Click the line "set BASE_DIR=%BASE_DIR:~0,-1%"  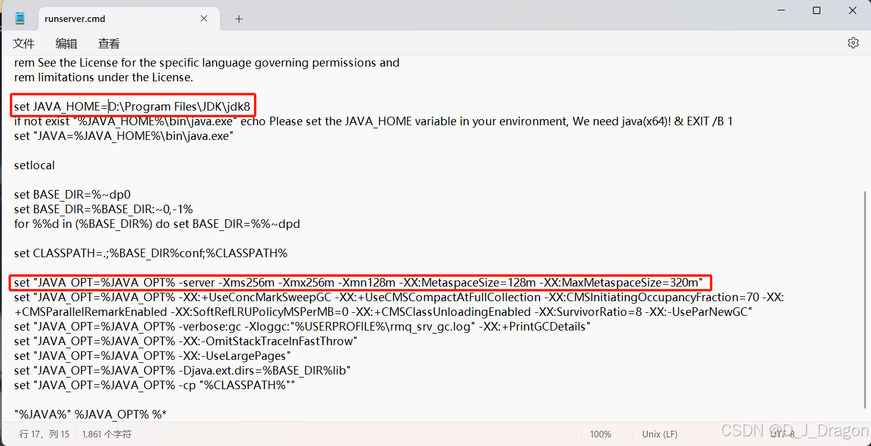(104, 210)
